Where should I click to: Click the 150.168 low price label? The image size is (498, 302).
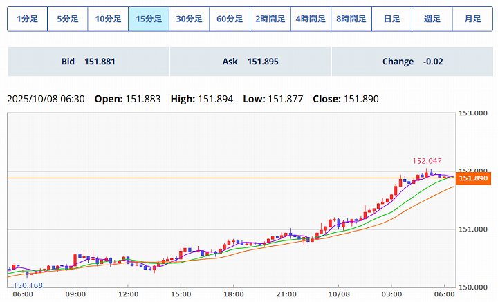[28, 284]
